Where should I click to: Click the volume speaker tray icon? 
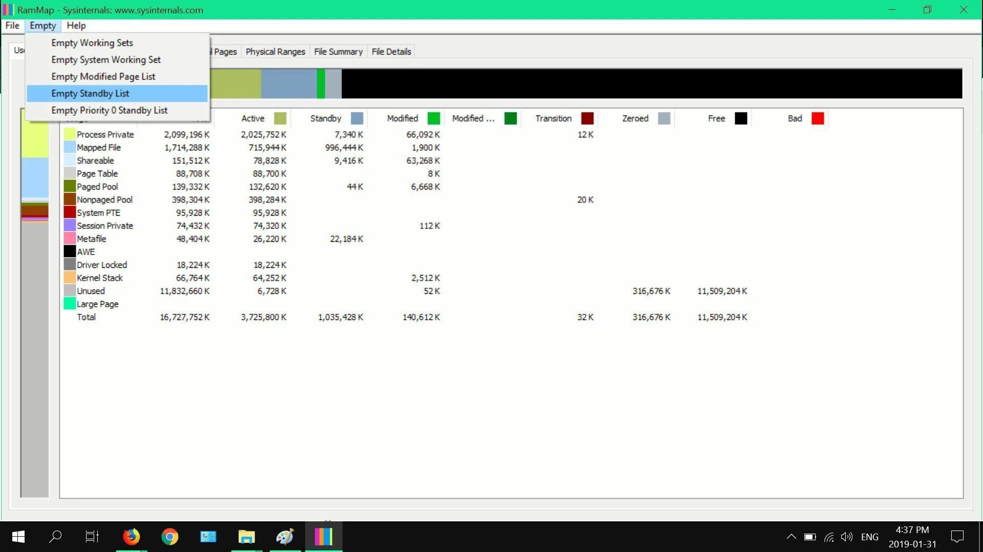point(846,537)
